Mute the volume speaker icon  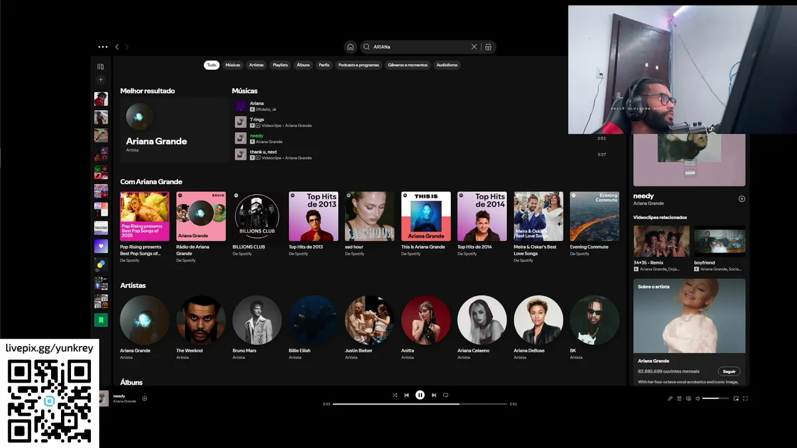coord(697,398)
